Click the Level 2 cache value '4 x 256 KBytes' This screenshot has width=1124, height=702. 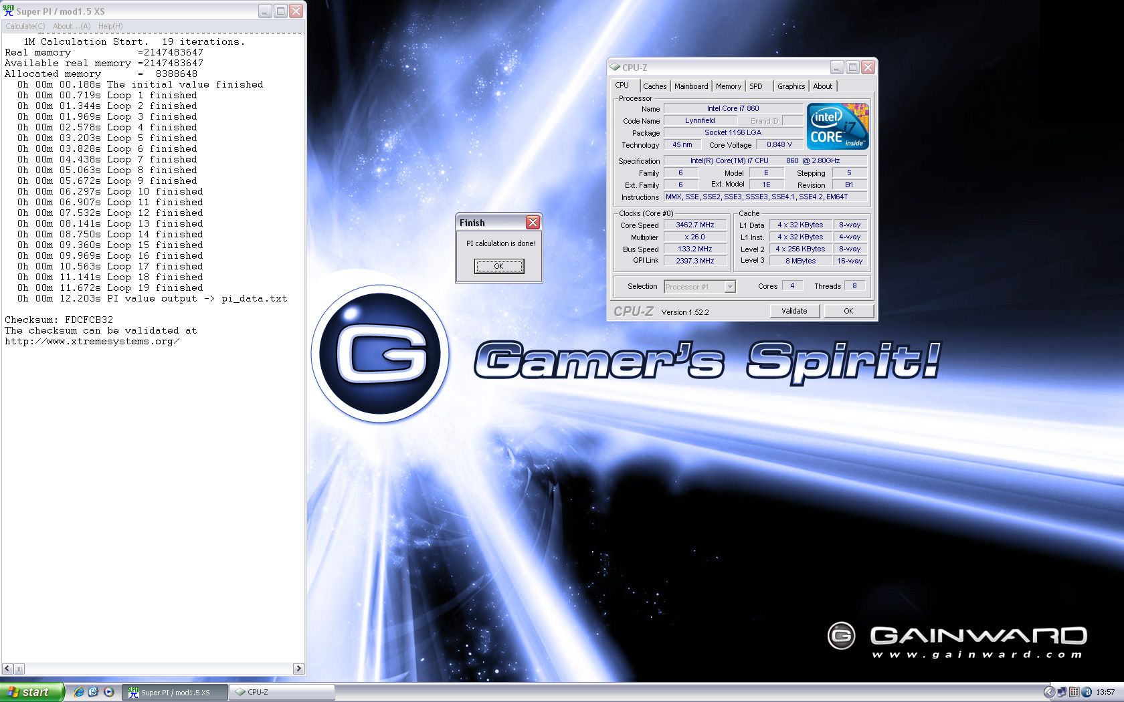click(x=800, y=249)
